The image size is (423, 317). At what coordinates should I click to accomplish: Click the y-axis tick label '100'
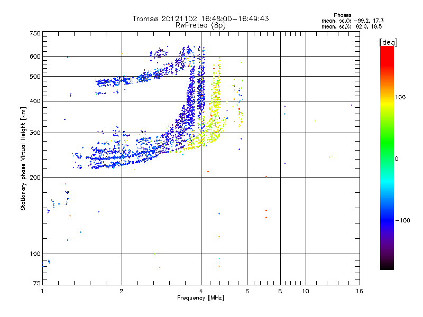click(35, 254)
